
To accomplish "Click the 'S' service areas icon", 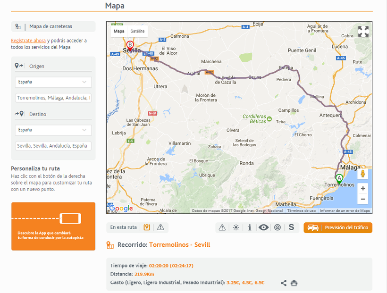I will point(291,227).
